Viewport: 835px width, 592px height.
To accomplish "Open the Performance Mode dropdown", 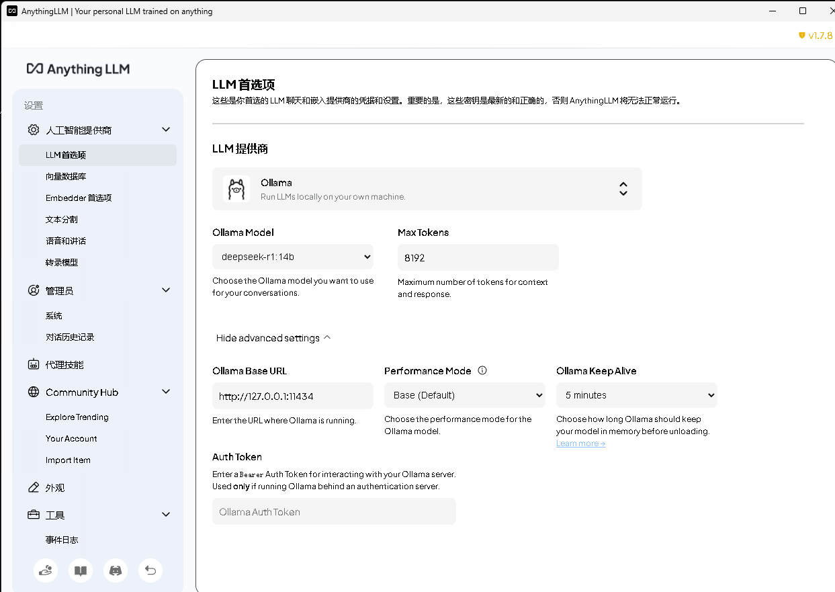I will pos(465,395).
